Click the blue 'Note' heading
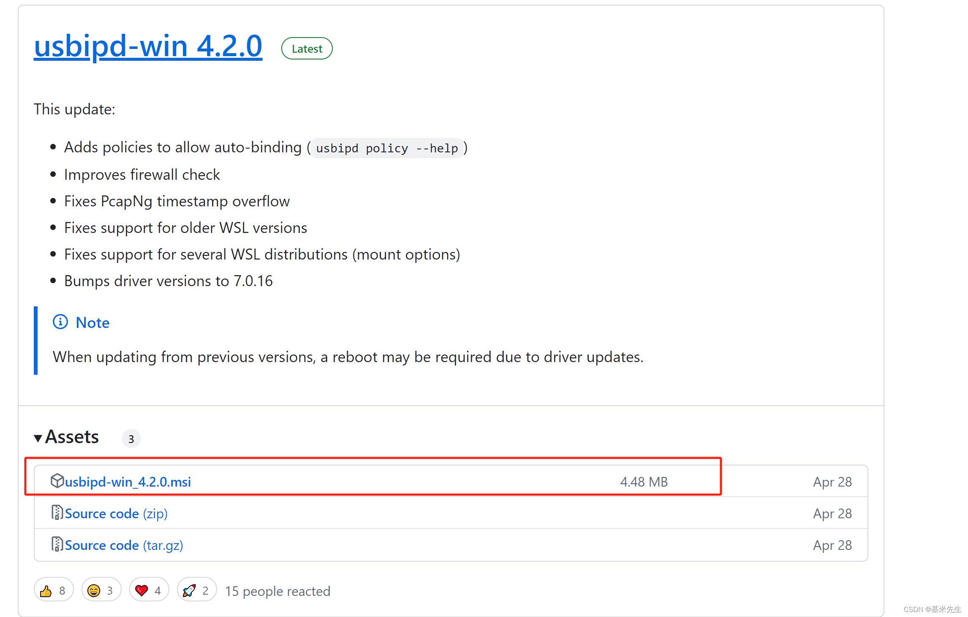 point(92,322)
